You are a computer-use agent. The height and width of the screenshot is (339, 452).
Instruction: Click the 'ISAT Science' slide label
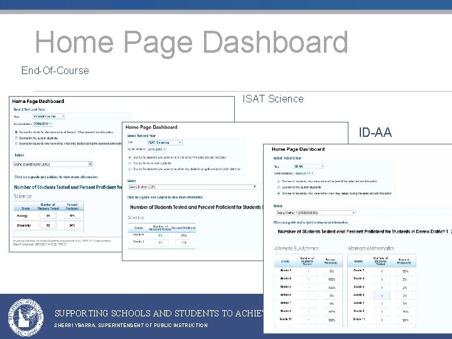click(x=273, y=99)
